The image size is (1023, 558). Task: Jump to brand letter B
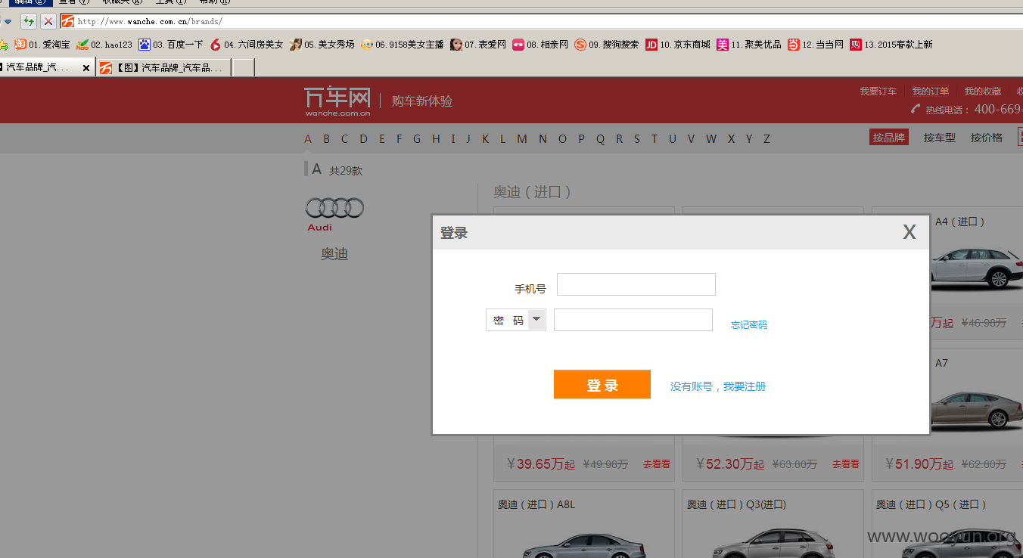[x=326, y=138]
